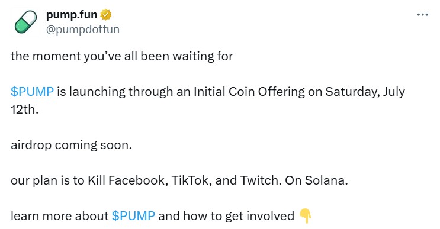The width and height of the screenshot is (440, 229).
Task: Click the 'and how to get involved' text
Action: point(226,216)
